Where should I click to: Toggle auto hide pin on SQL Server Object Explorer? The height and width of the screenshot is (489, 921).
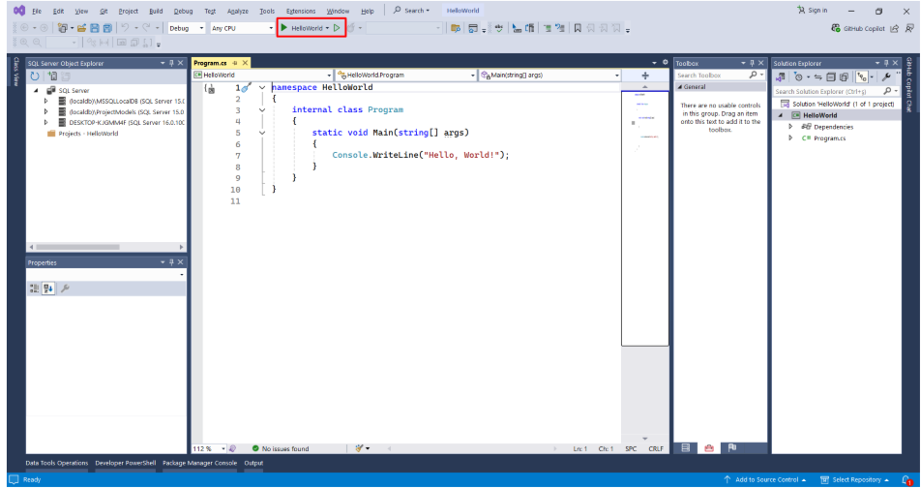tap(171, 63)
